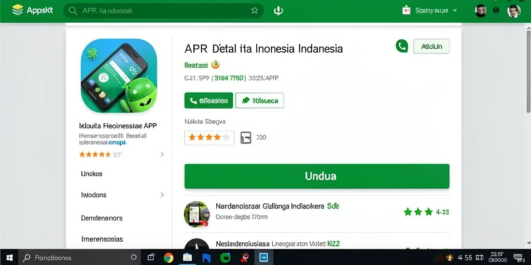This screenshot has width=531, height=265.
Task: Click the orange system tray icon
Action: 450,258
